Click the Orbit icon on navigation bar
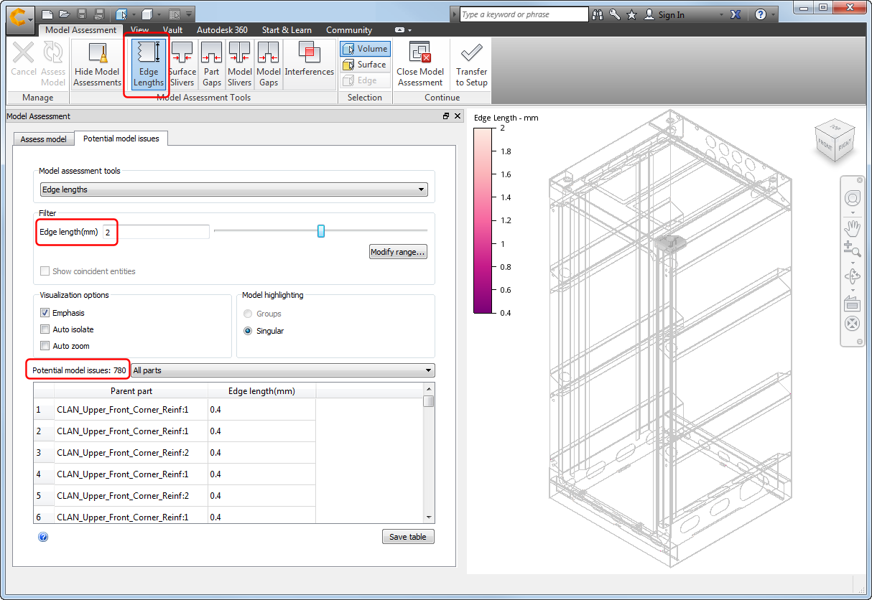The height and width of the screenshot is (600, 872). [852, 276]
